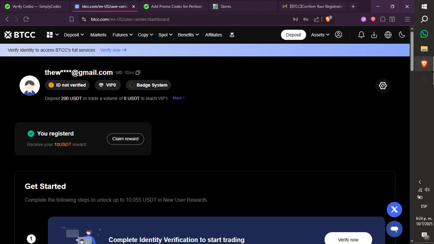This screenshot has width=434, height=244.
Task: Open the notification center icon
Action: coord(425,236)
